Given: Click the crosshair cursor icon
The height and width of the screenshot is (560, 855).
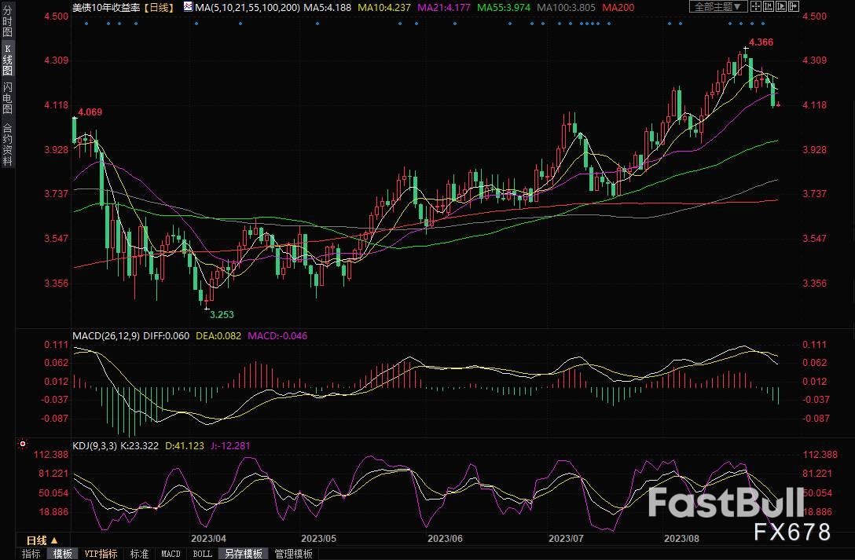Looking at the screenshot, I should (x=756, y=6).
